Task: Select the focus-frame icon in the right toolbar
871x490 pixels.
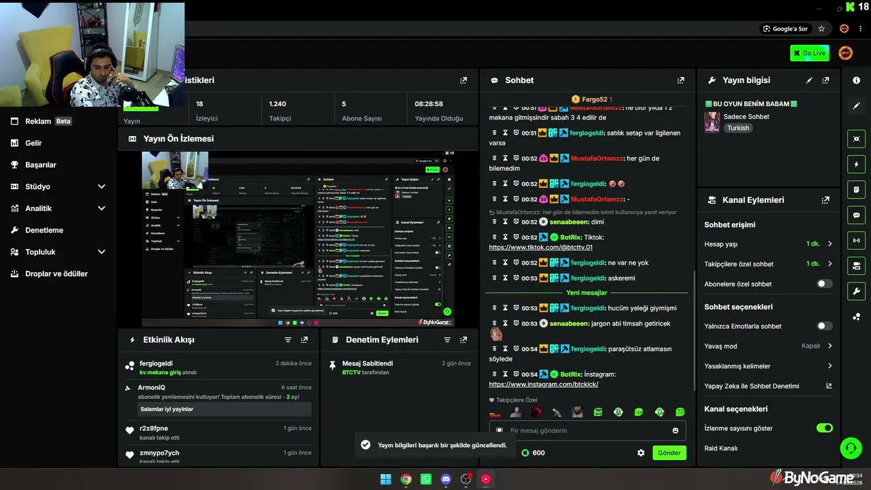Action: point(856,139)
